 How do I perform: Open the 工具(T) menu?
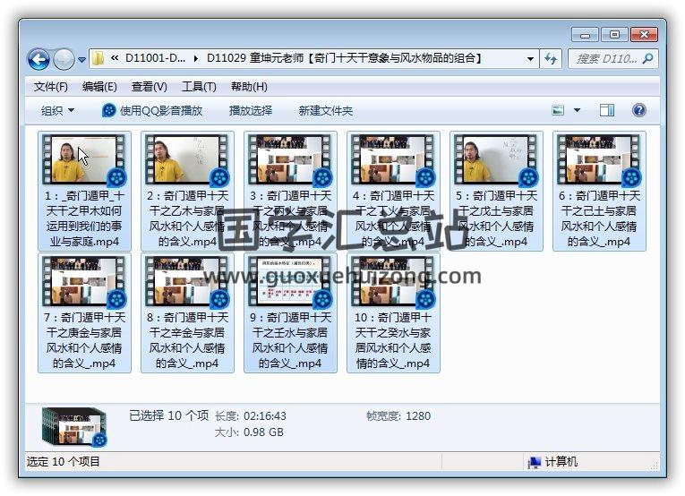(199, 87)
